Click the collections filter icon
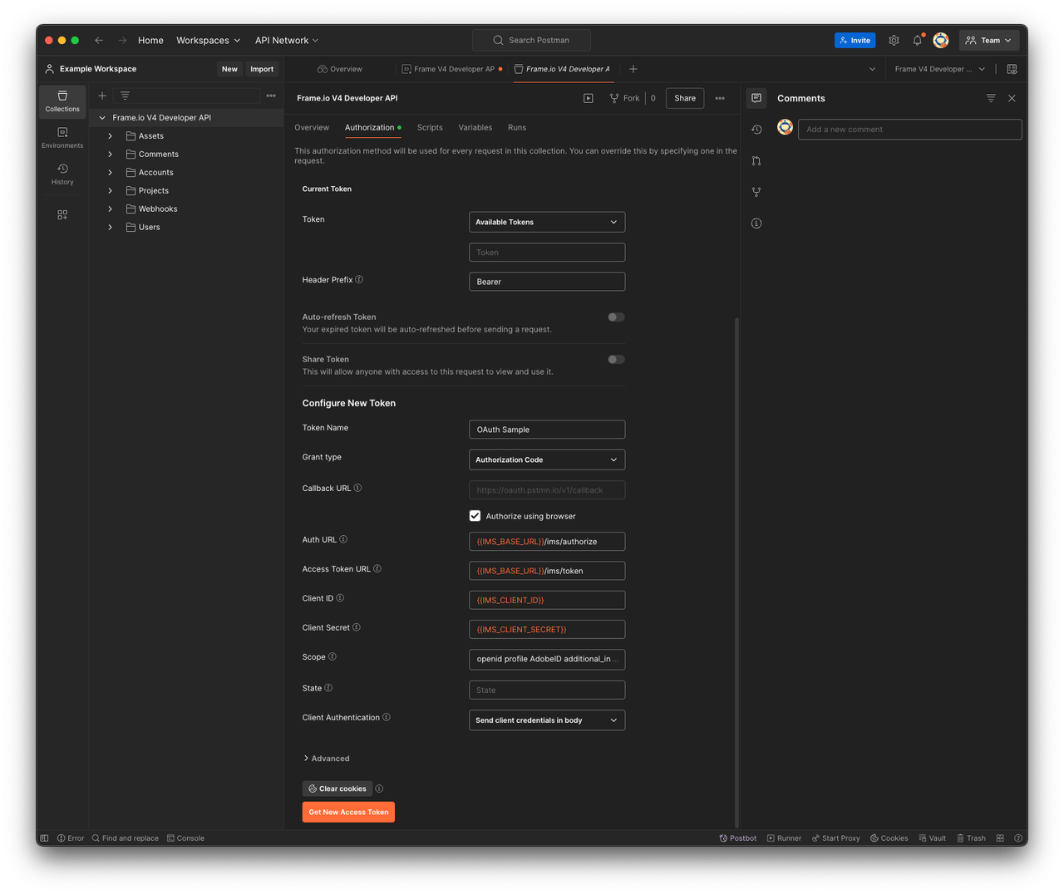The height and width of the screenshot is (894, 1064). pyautogui.click(x=125, y=96)
